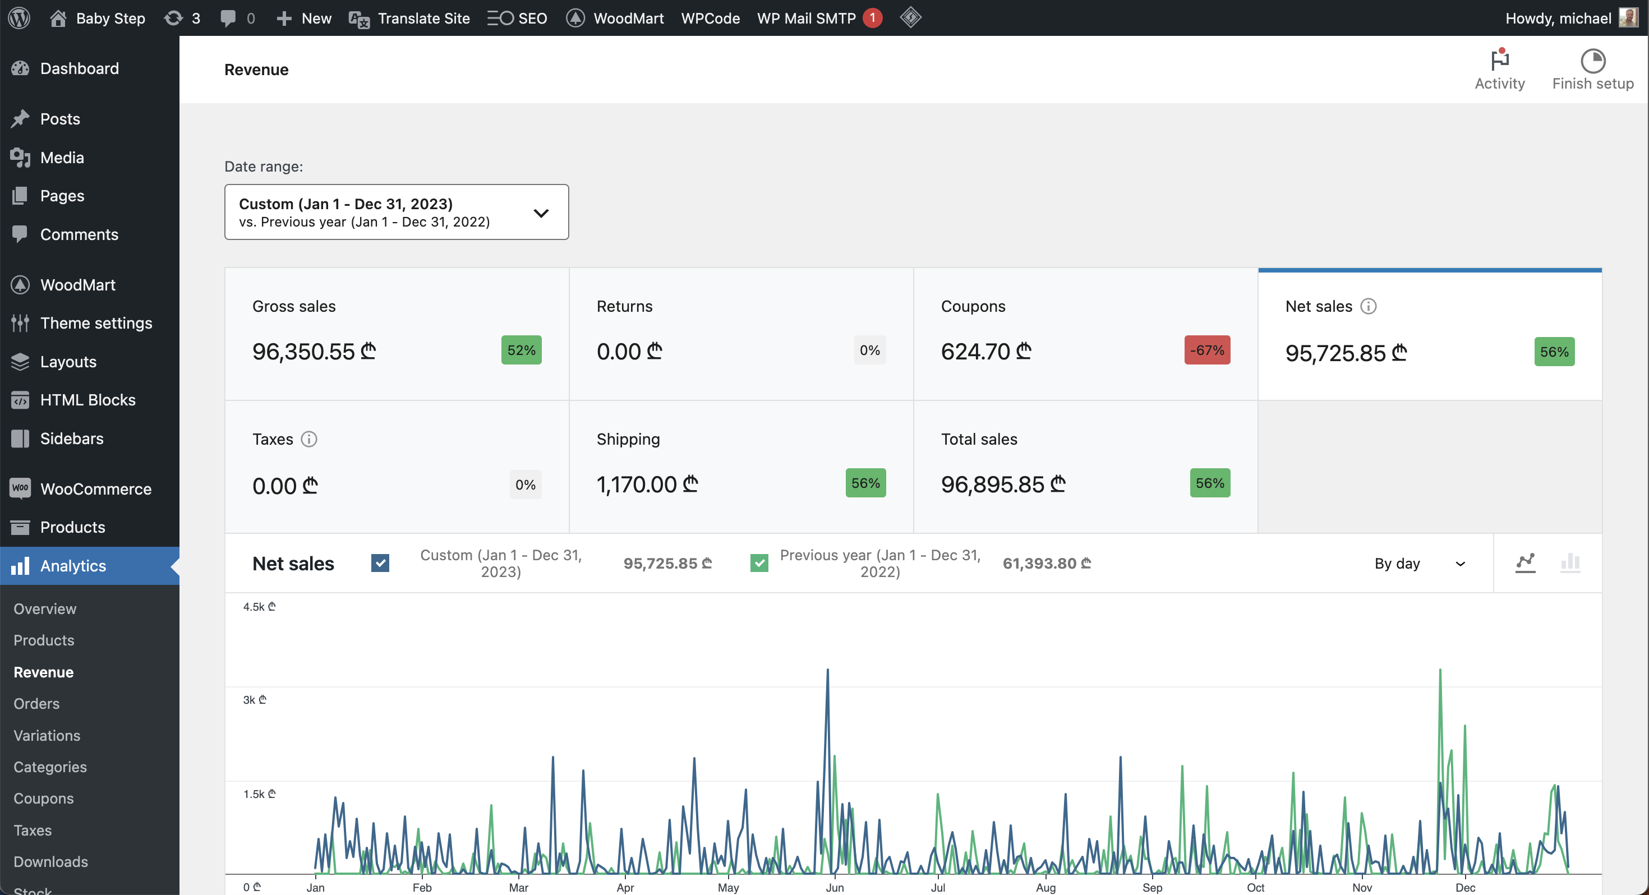Open the New content menu

304,18
